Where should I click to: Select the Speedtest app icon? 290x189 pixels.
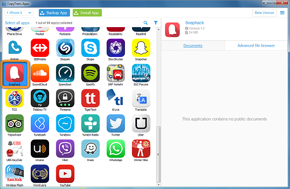click(x=65, y=73)
